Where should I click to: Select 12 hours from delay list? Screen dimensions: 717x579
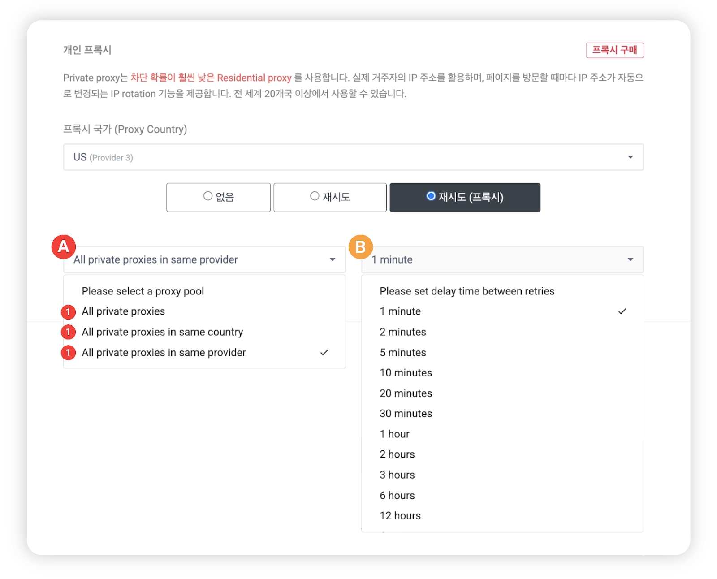(400, 516)
